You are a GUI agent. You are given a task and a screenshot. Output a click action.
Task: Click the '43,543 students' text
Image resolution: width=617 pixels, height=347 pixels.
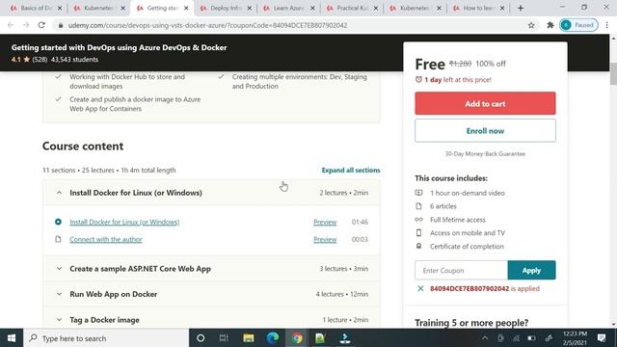(74, 60)
